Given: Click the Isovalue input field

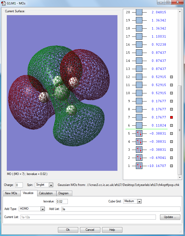Looking at the screenshot, I should (62, 201).
